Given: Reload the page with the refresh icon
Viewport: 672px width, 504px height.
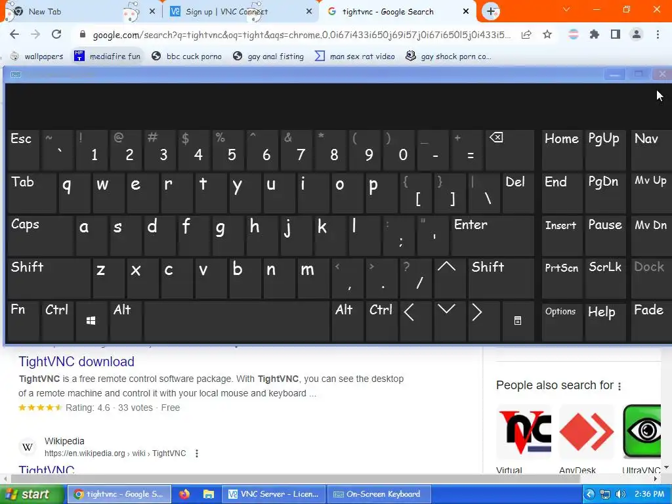Looking at the screenshot, I should point(56,34).
